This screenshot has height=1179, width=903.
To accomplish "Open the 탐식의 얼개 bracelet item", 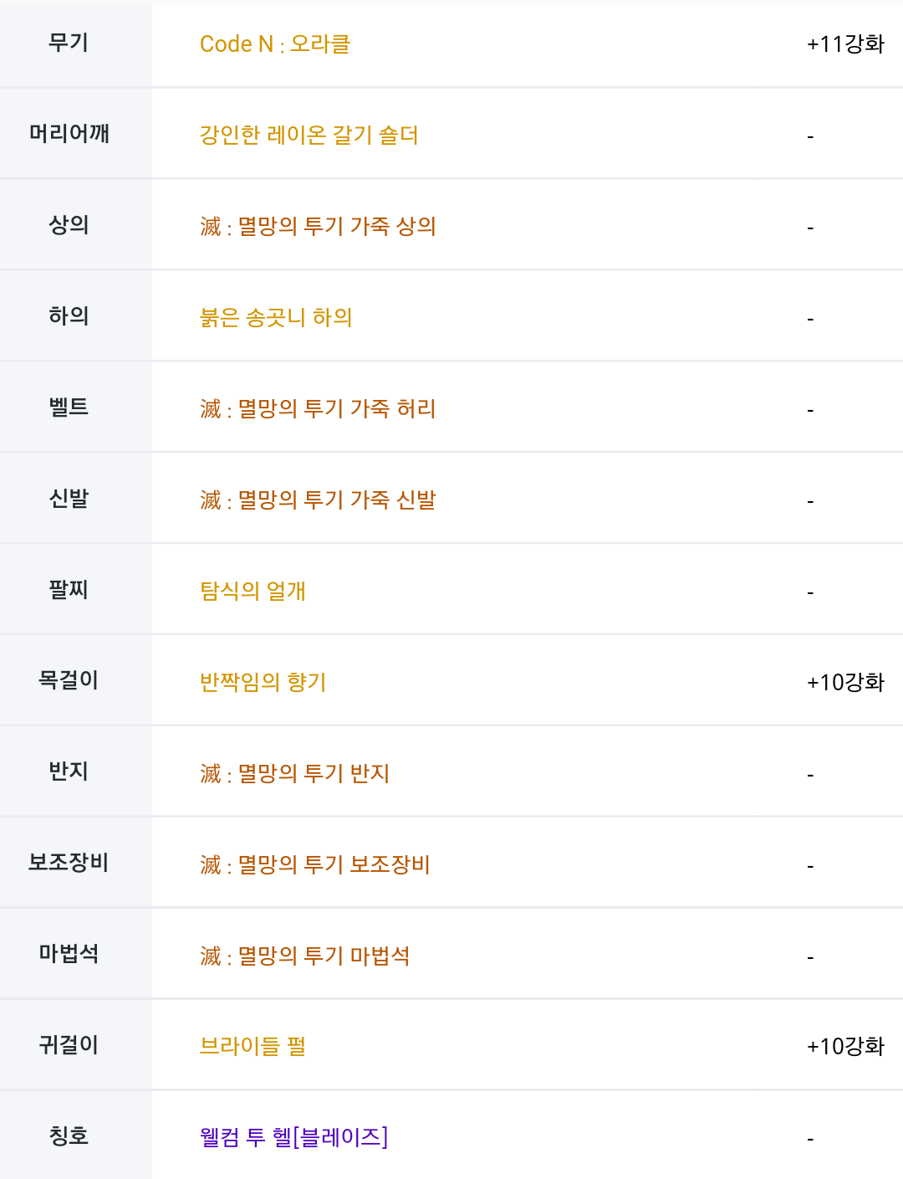I will tap(253, 591).
